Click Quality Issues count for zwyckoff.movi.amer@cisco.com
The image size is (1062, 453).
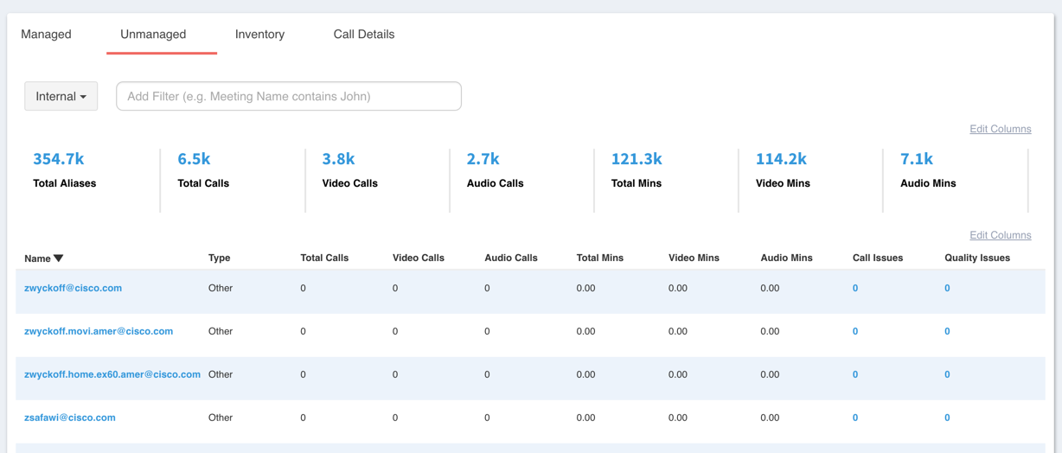click(x=947, y=331)
